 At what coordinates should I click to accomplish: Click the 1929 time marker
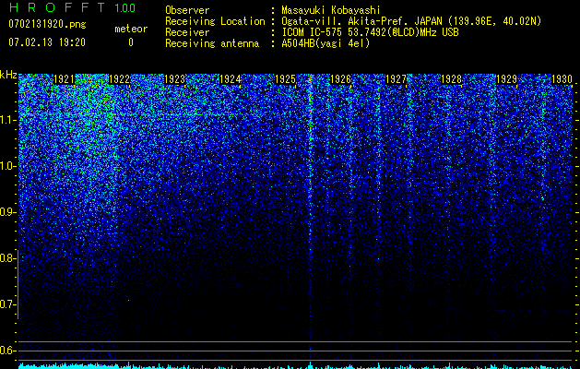coord(506,79)
